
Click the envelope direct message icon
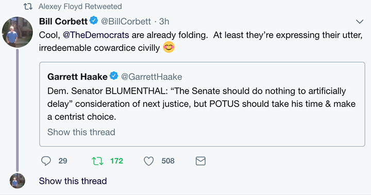[200, 161]
